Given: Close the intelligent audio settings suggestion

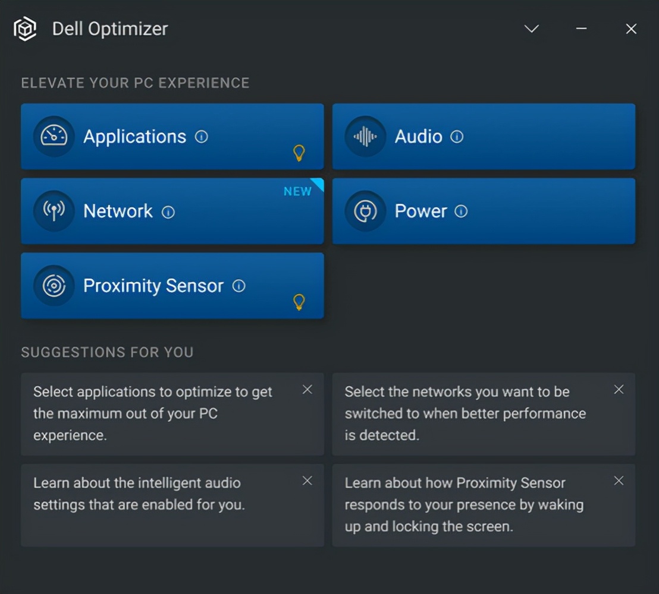Looking at the screenshot, I should pos(307,481).
